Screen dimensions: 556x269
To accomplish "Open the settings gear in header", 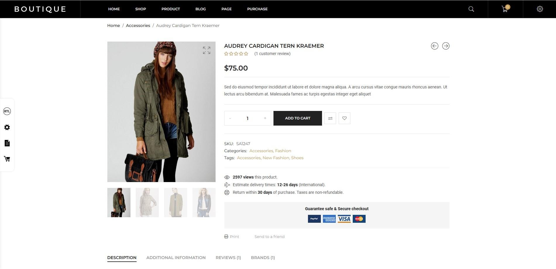I will pyautogui.click(x=540, y=9).
